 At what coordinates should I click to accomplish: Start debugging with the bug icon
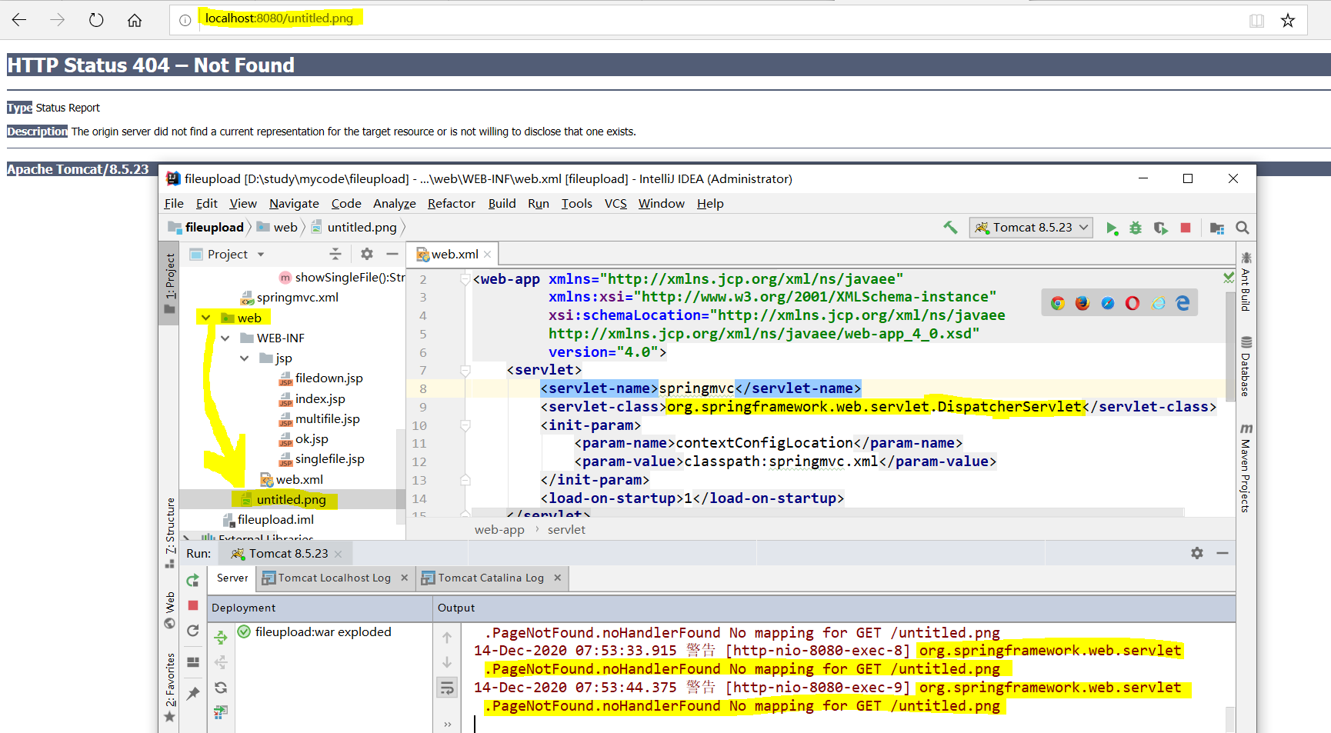click(1136, 228)
